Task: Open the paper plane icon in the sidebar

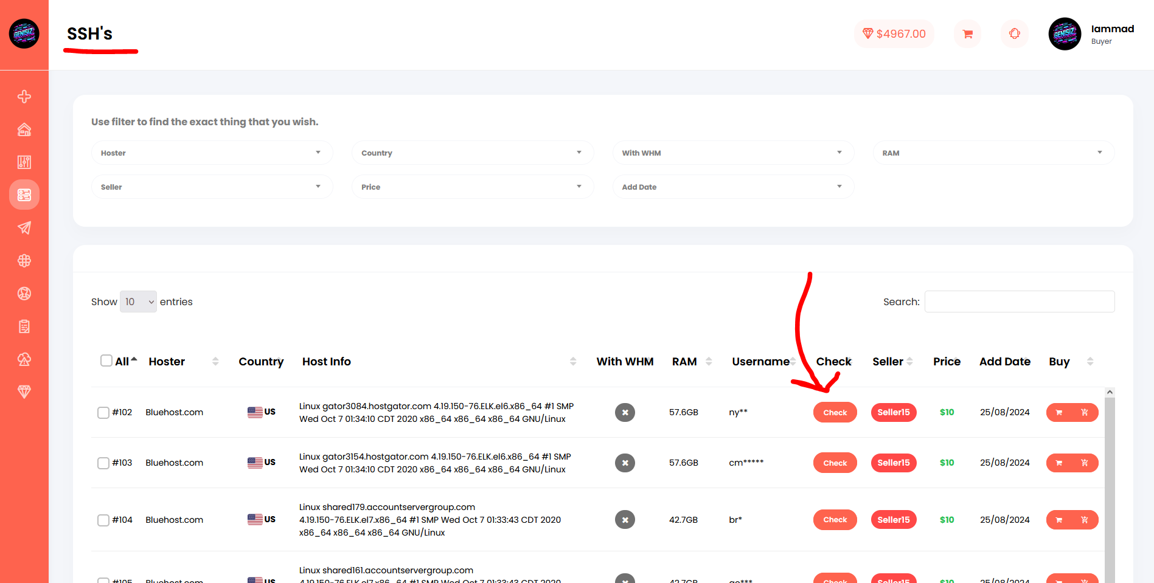Action: [x=24, y=228]
